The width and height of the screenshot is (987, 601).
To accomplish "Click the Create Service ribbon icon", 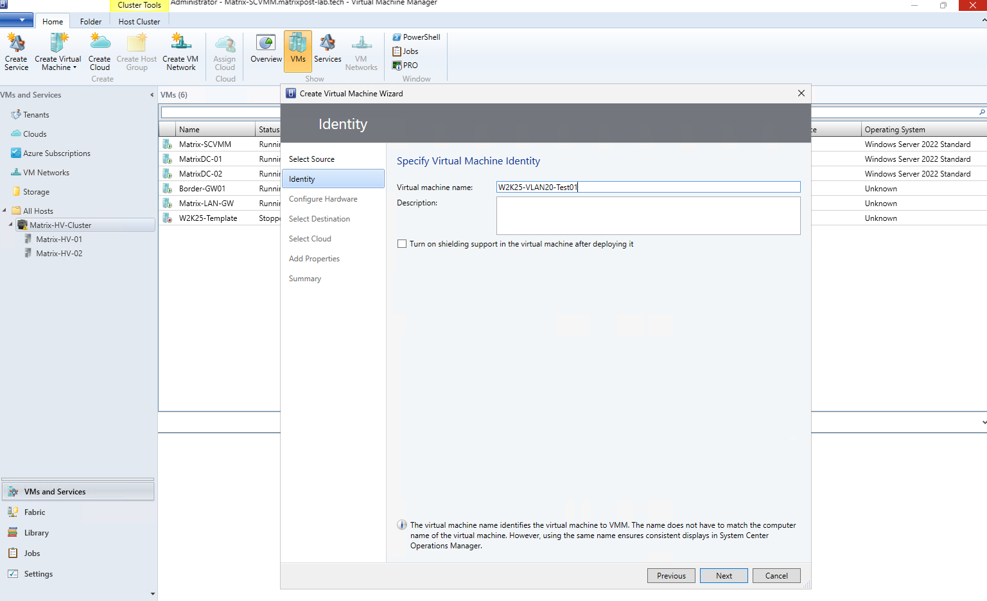I will coord(16,52).
